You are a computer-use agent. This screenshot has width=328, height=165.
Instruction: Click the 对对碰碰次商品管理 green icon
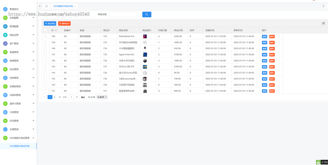tap(5, 138)
